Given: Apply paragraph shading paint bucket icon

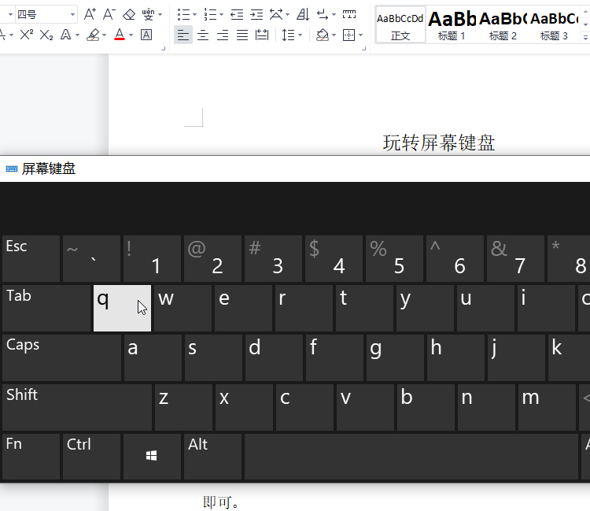Looking at the screenshot, I should [x=323, y=35].
